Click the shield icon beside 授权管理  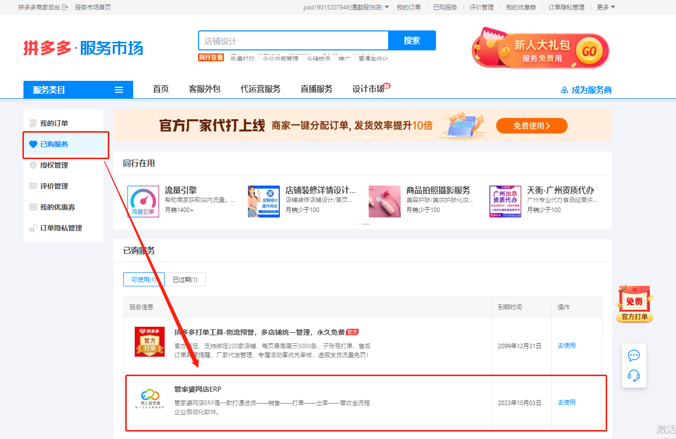(x=33, y=165)
